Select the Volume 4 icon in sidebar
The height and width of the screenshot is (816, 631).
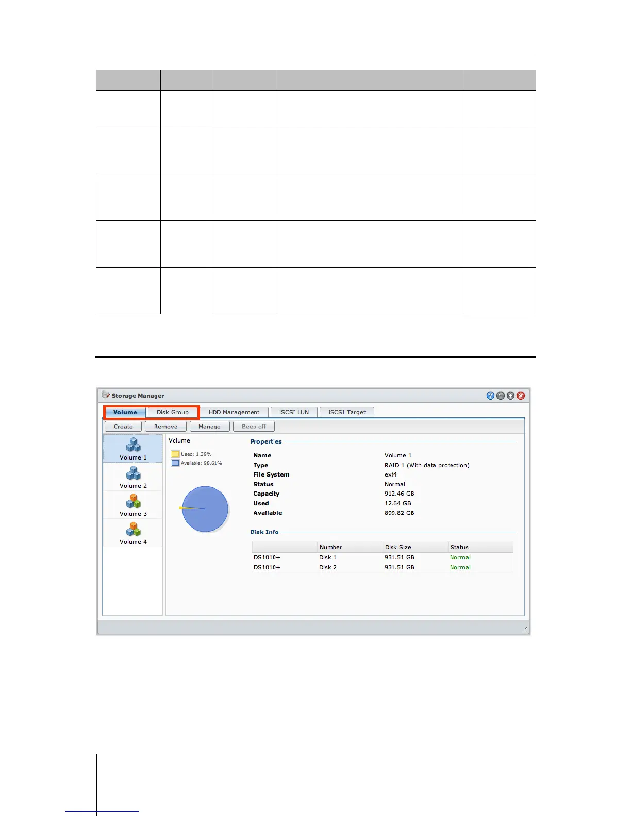(133, 529)
